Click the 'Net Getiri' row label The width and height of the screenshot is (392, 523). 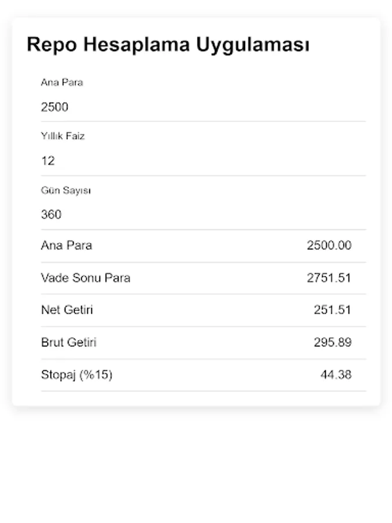[67, 310]
